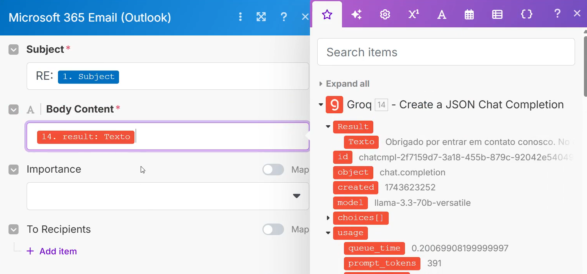
Task: Click the expand module fullscreen icon
Action: 261,17
